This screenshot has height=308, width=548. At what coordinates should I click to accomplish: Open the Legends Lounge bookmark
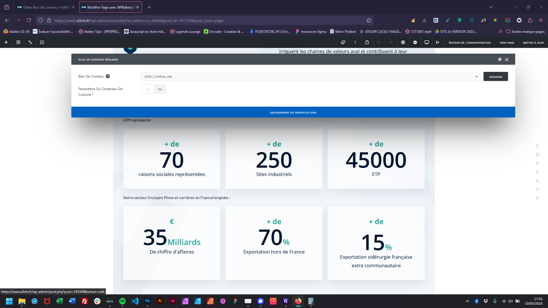click(x=185, y=31)
